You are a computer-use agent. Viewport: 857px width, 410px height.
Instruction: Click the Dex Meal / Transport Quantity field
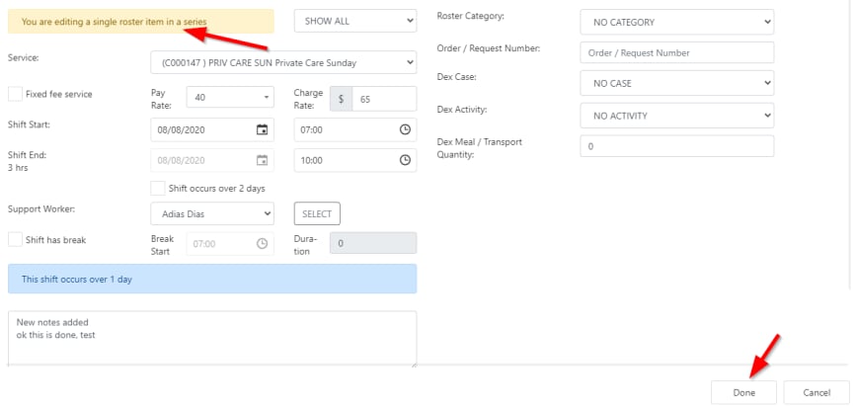677,146
